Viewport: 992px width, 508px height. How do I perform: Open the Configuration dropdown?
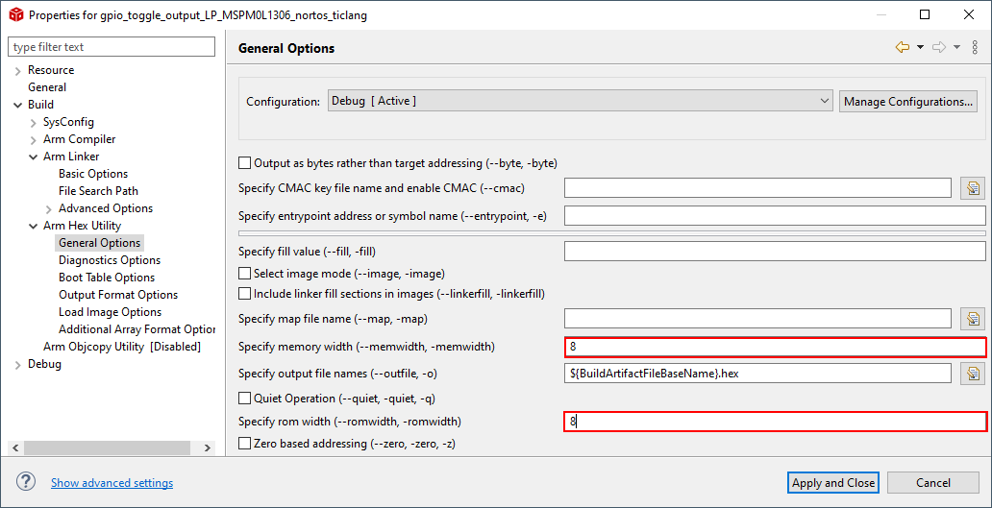click(x=581, y=101)
